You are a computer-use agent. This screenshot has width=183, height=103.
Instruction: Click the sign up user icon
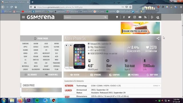click(x=158, y=17)
